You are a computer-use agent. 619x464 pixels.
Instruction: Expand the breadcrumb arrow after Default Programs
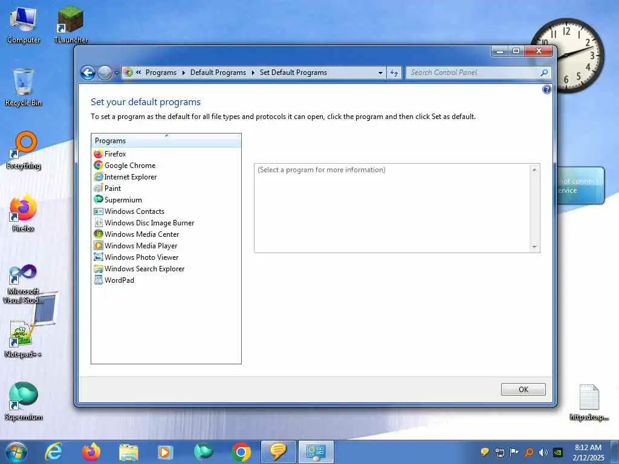pyautogui.click(x=253, y=72)
